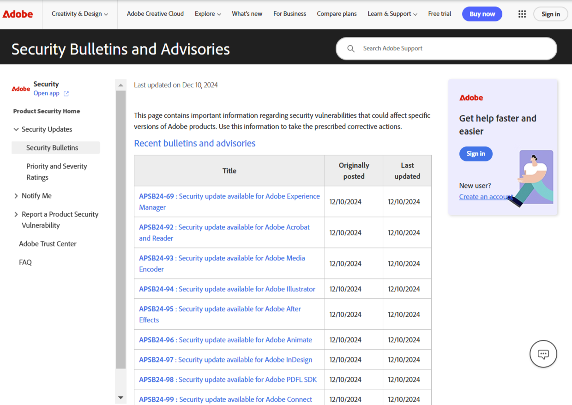Click the Adobe Security sidebar logo
The image size is (572, 405).
click(21, 89)
